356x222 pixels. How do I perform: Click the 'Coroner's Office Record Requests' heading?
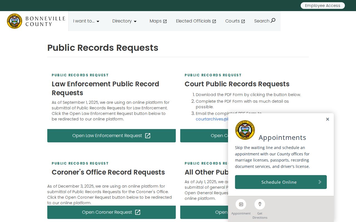pyautogui.click(x=108, y=172)
